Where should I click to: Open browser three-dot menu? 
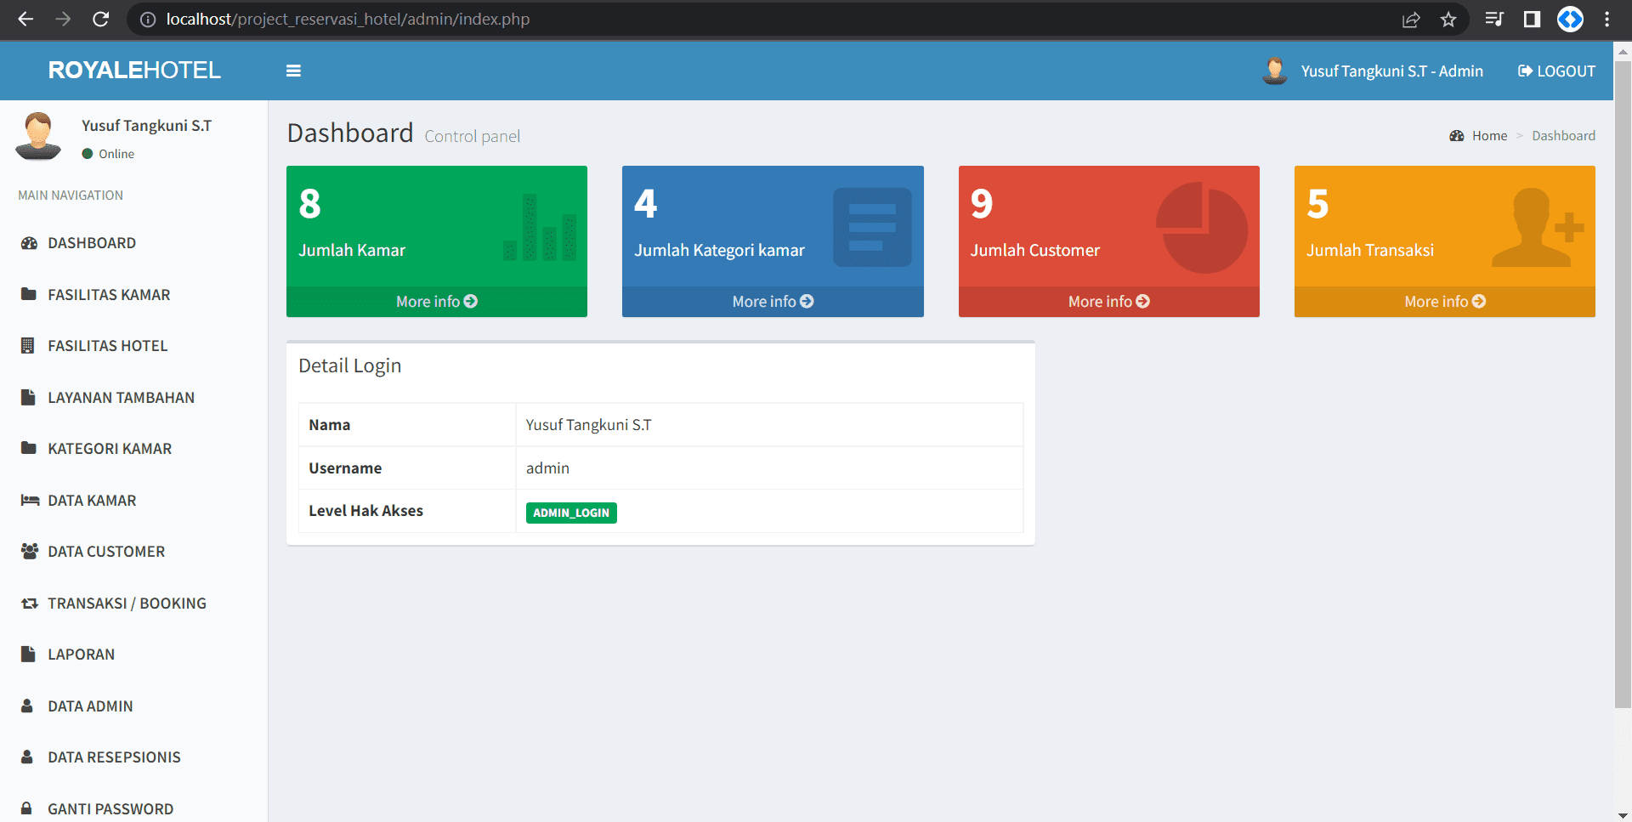point(1606,20)
